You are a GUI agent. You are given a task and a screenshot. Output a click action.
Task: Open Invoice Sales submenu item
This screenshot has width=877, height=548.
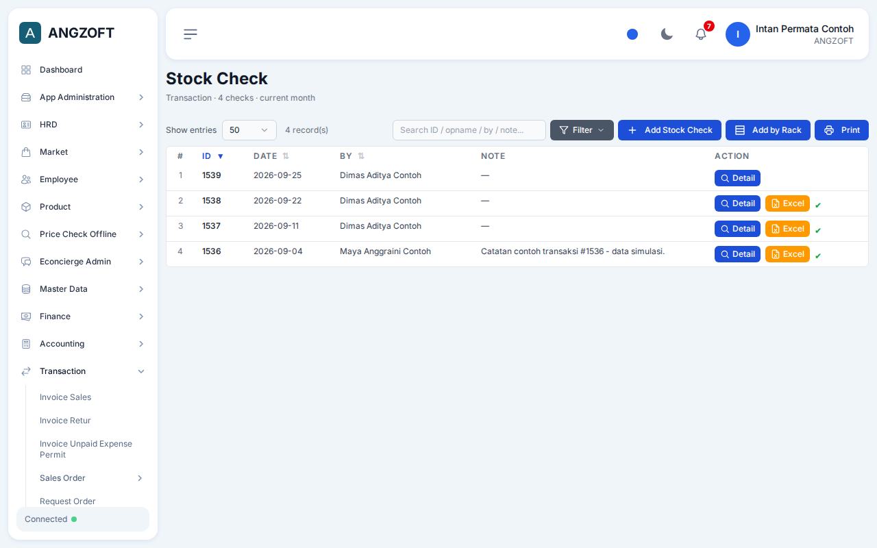click(65, 397)
